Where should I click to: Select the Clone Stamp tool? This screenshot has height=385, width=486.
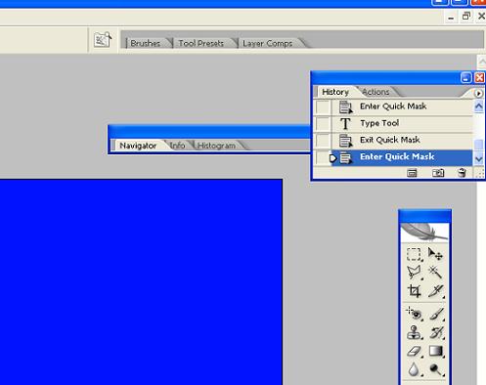tap(414, 332)
